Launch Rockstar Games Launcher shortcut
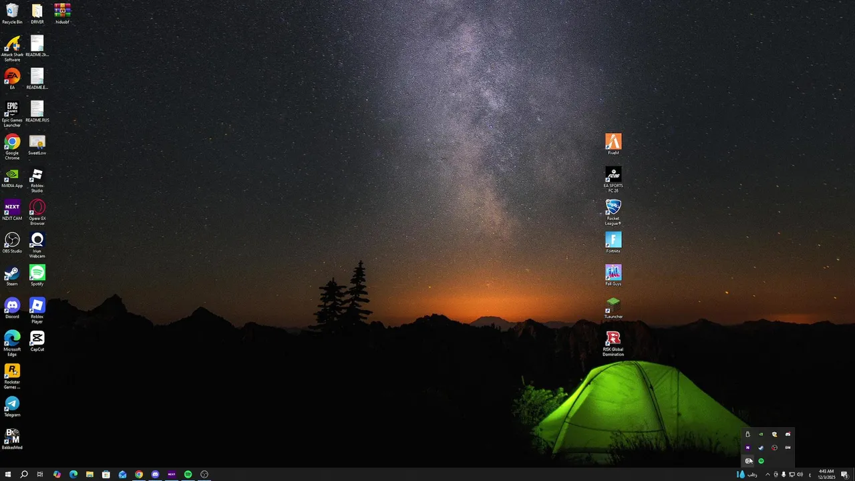The width and height of the screenshot is (855, 481). [x=12, y=375]
